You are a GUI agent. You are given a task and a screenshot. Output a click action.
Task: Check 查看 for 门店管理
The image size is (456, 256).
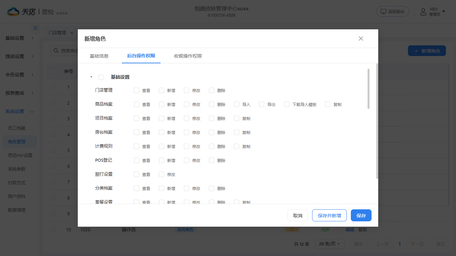pos(137,90)
